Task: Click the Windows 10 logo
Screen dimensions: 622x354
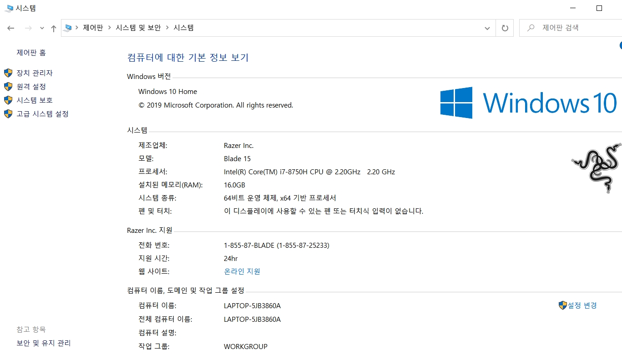Action: 528,103
